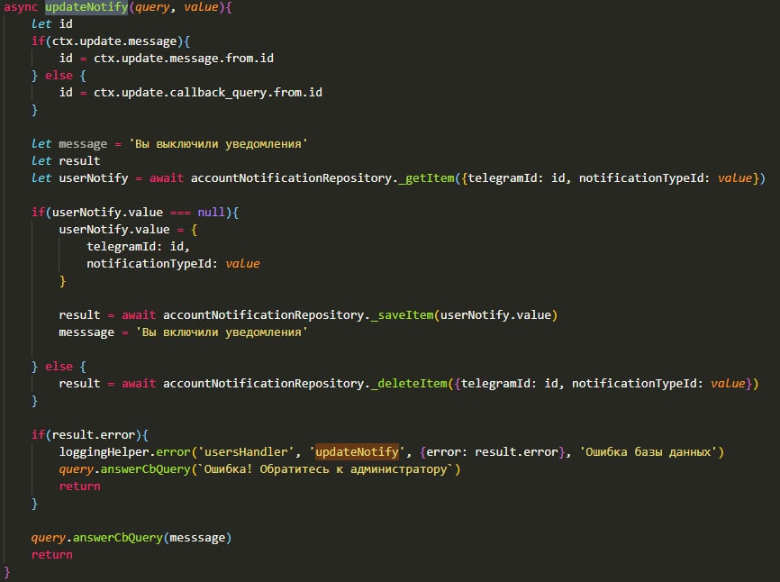Screen dimensions: 780x582
Task: Click the 'await' keyword before the _getItem call
Action: (166, 178)
